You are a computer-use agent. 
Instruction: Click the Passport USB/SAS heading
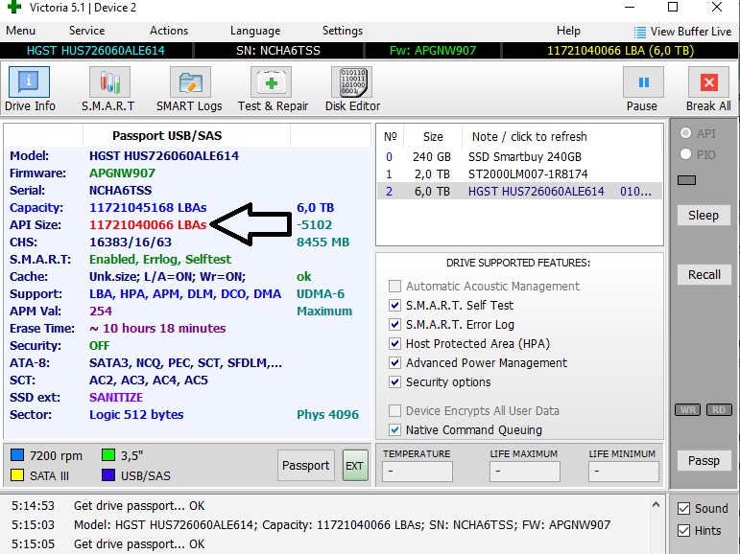(x=167, y=136)
